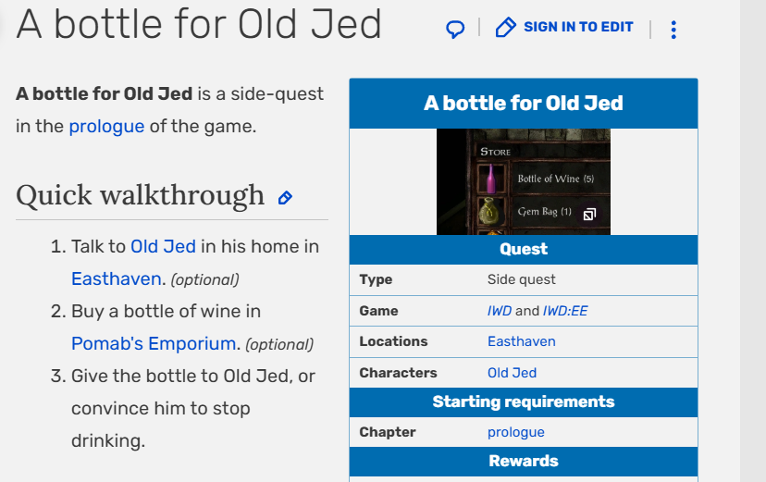View the store screenshot thumbnail

[x=523, y=181]
